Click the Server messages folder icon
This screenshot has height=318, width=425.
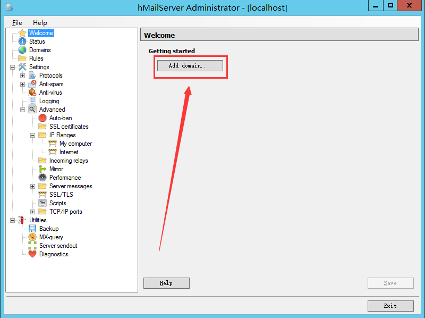click(42, 186)
